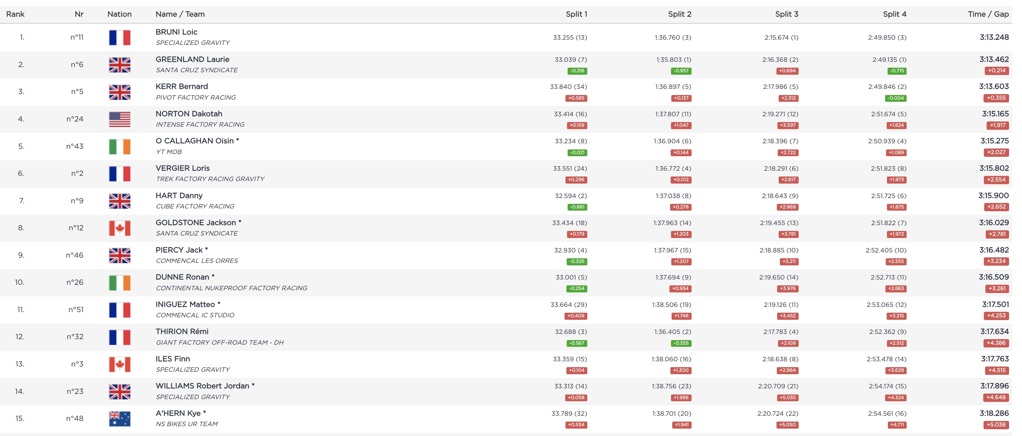1022x436 pixels.
Task: Click Canadian flag next to ILES Finn
Action: click(119, 364)
